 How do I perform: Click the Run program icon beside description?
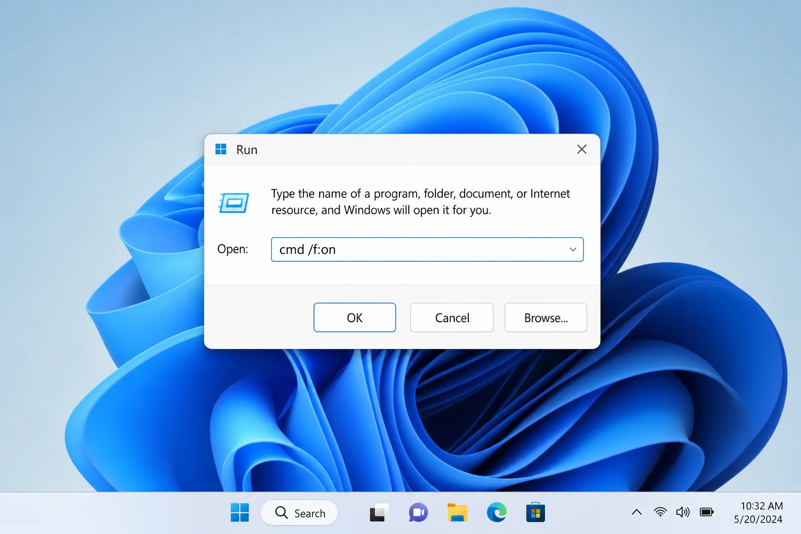(x=234, y=202)
